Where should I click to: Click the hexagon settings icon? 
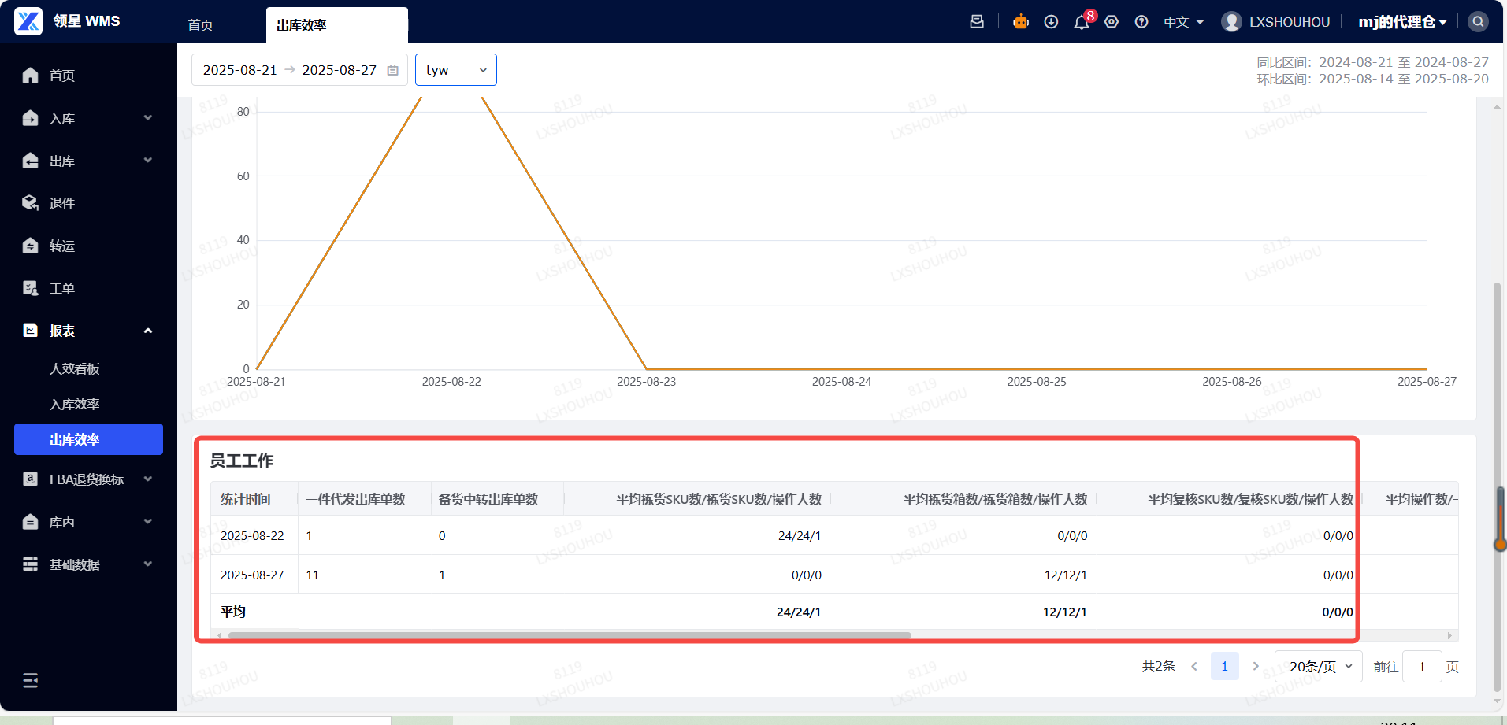click(x=1112, y=22)
